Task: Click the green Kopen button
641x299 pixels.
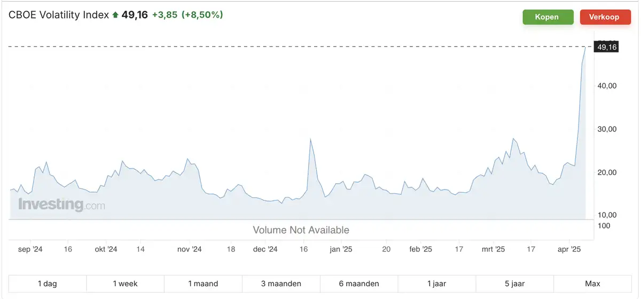Action: (x=548, y=17)
